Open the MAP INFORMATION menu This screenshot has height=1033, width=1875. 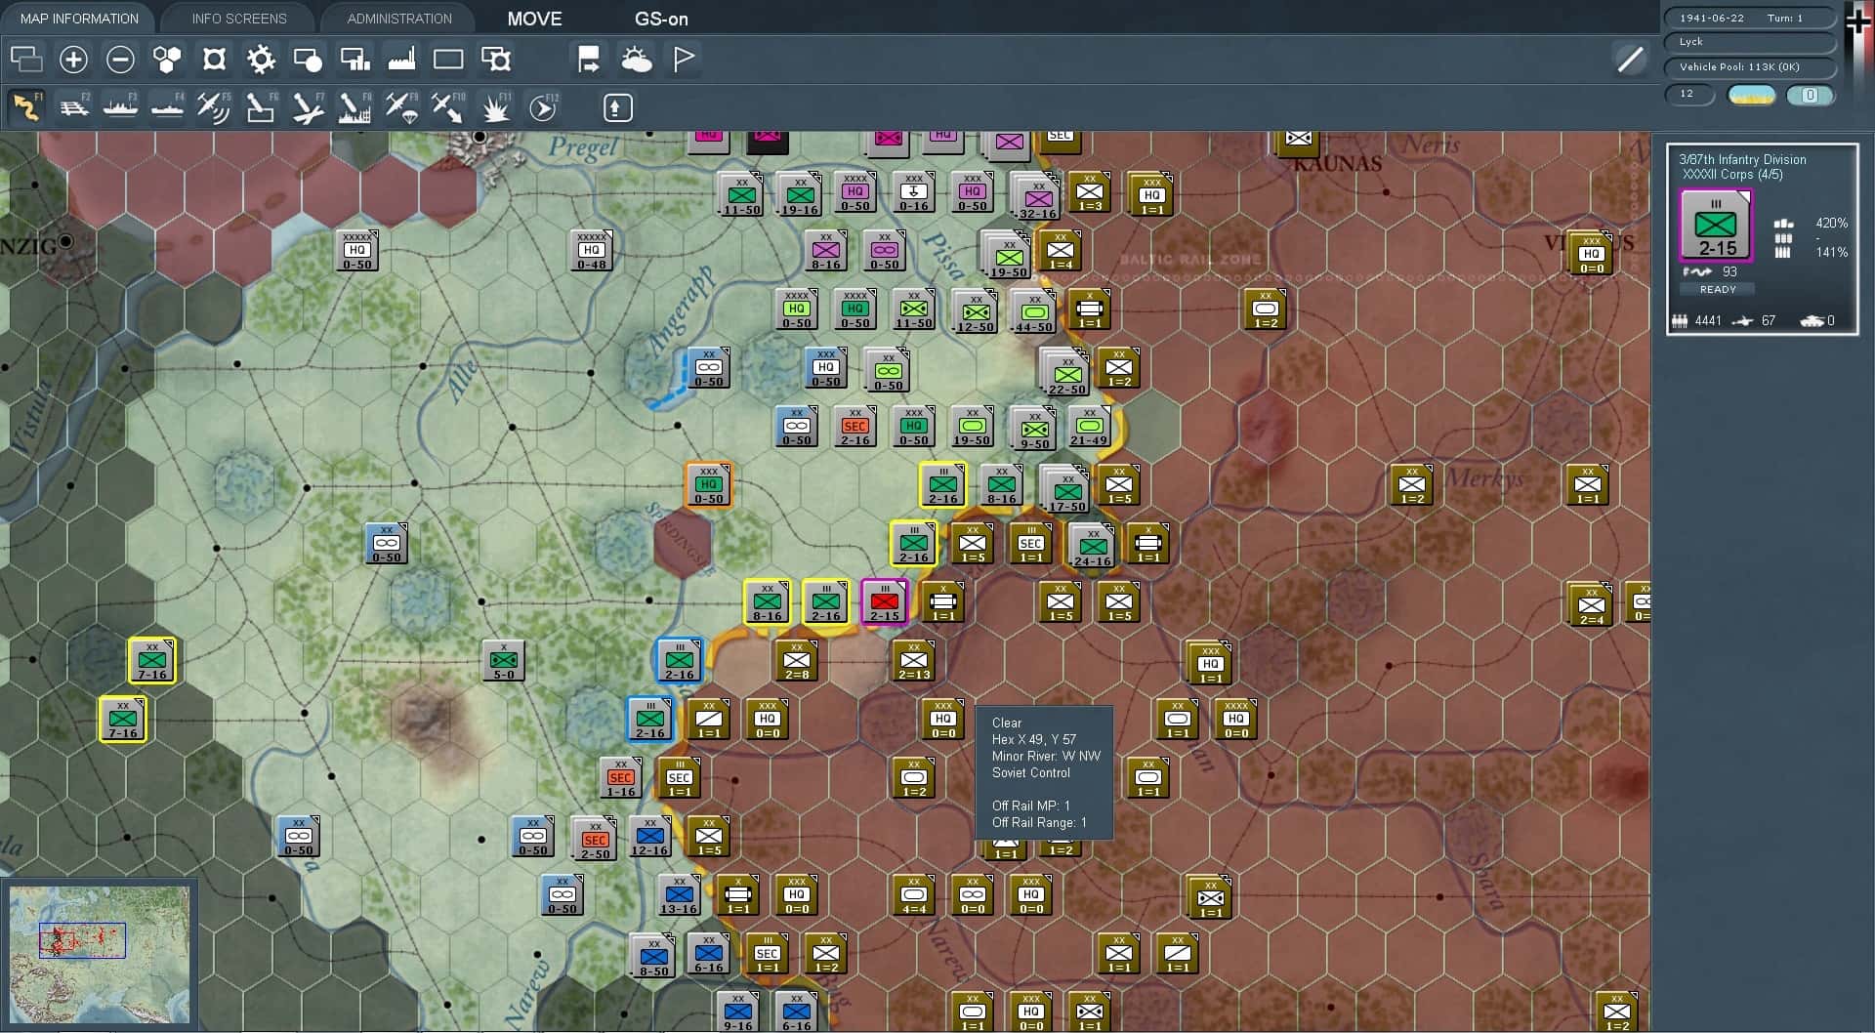coord(78,18)
